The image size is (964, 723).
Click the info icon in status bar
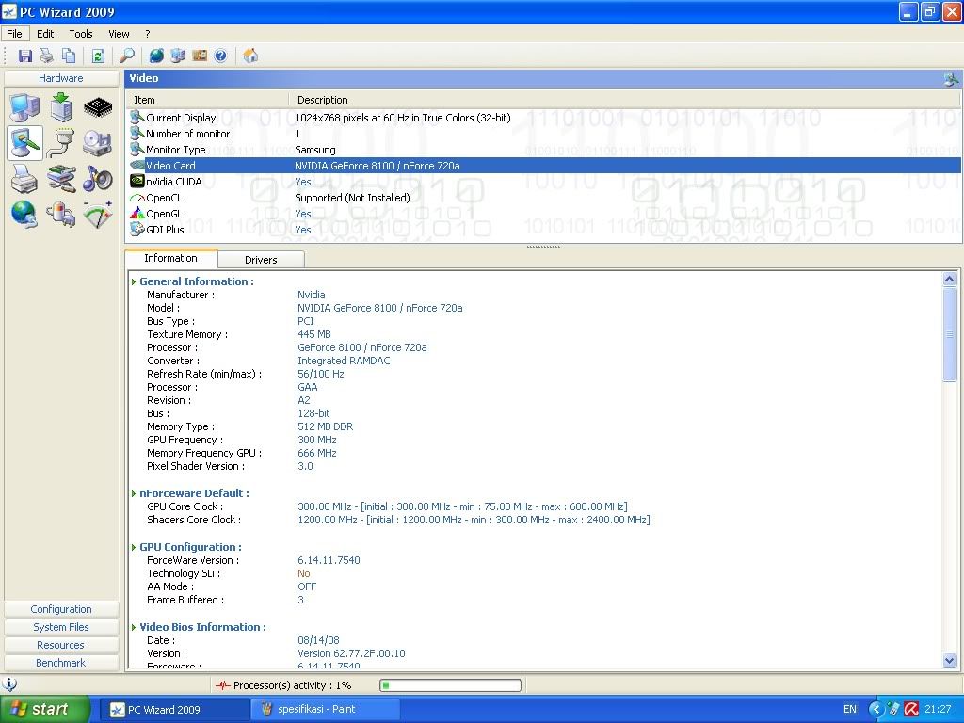(9, 684)
